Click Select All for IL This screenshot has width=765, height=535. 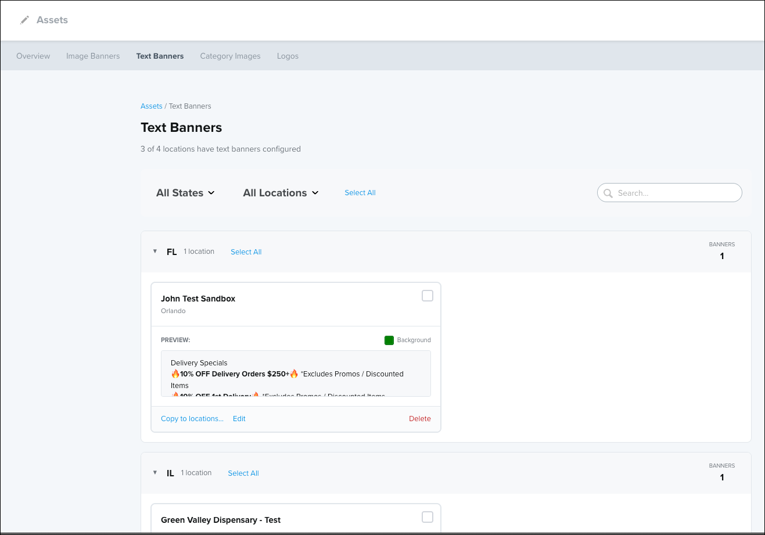(243, 473)
